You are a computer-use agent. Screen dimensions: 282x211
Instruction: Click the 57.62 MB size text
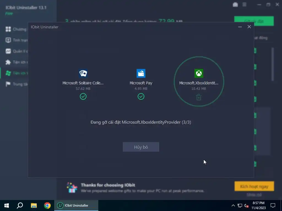[x=83, y=89]
